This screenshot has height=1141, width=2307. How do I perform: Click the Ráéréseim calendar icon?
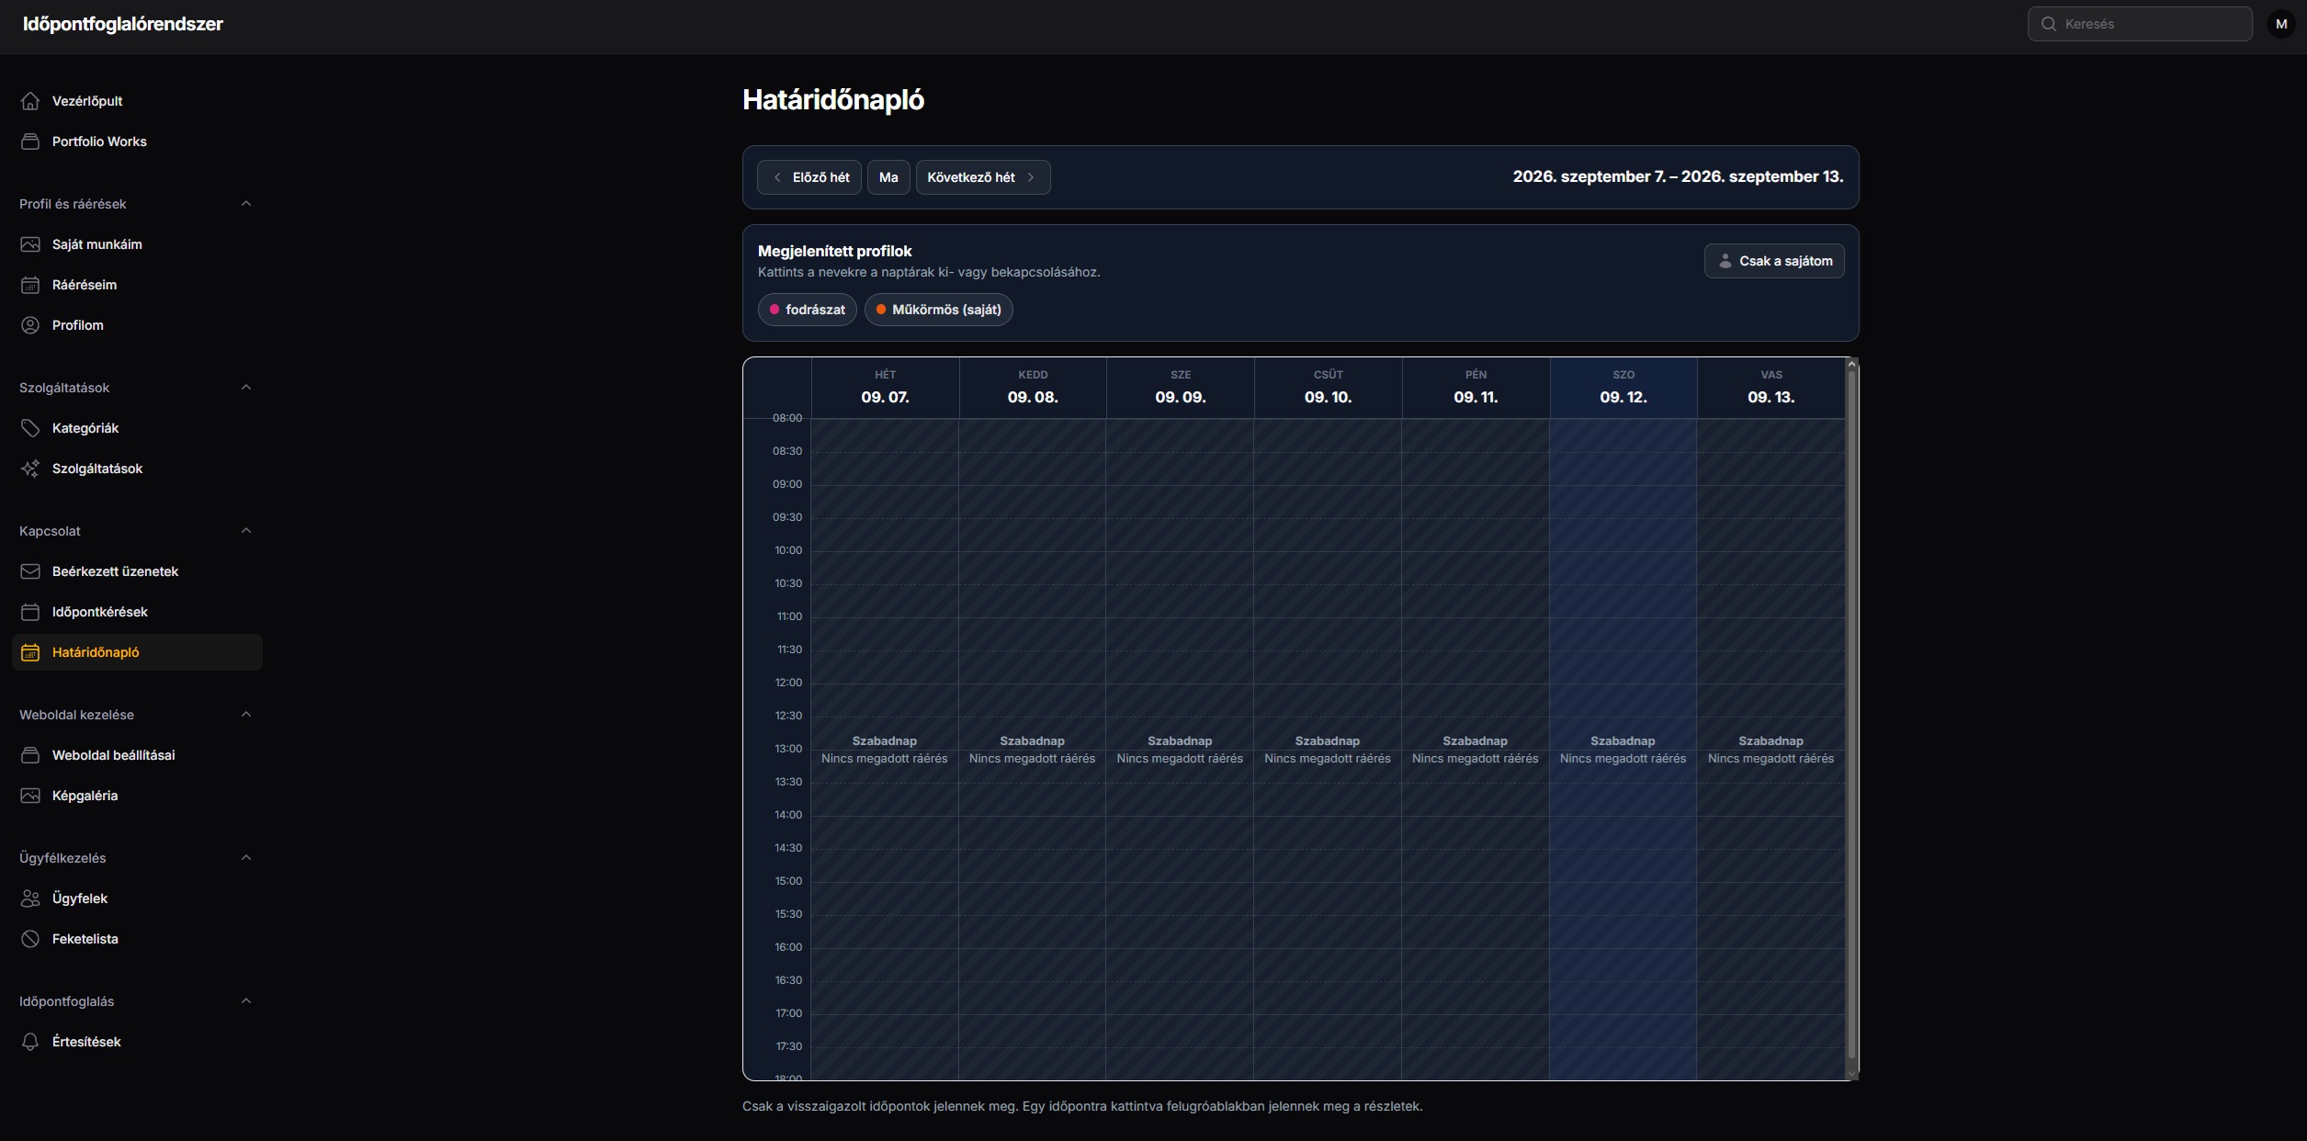coord(30,285)
